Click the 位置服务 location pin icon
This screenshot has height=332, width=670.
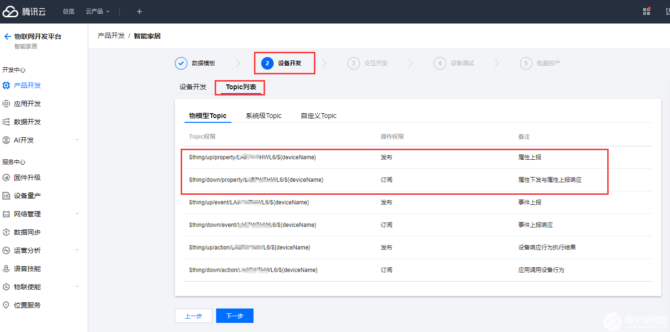(x=6, y=305)
